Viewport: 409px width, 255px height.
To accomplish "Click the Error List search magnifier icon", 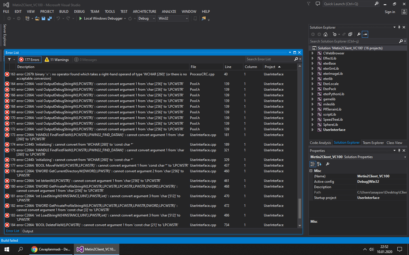I will tap(296, 59).
